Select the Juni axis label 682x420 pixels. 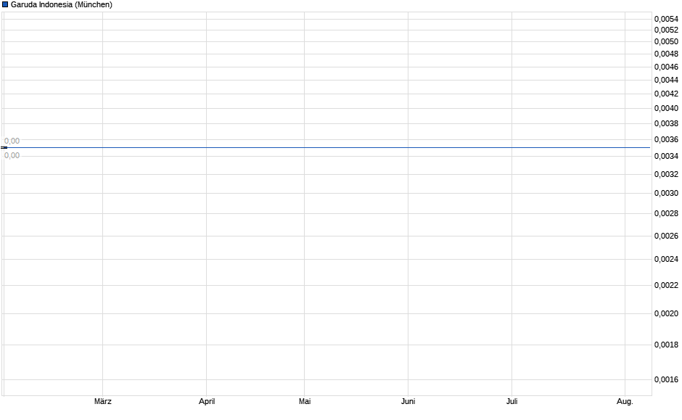(408, 401)
